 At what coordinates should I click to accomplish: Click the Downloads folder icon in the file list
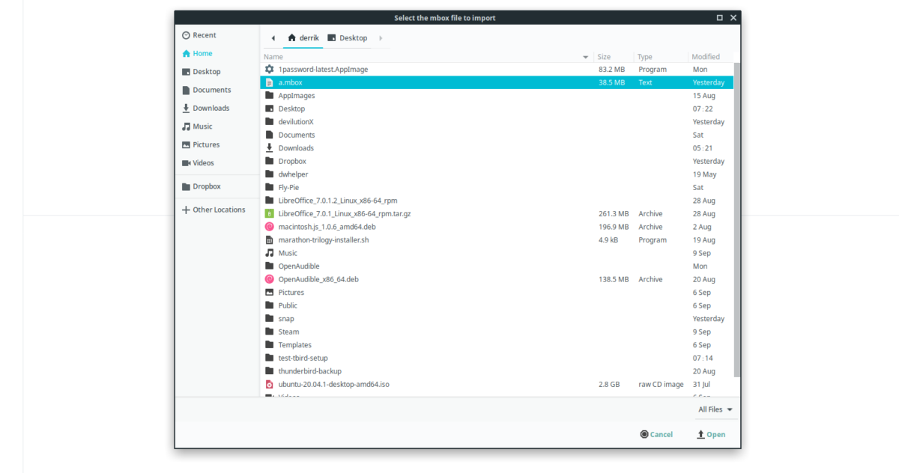[270, 148]
